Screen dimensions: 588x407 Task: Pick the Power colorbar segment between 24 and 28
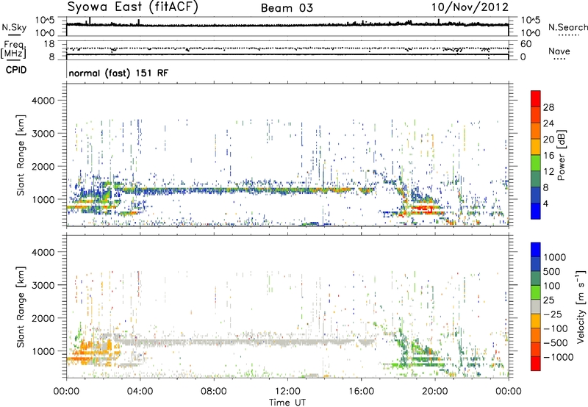[x=536, y=115]
